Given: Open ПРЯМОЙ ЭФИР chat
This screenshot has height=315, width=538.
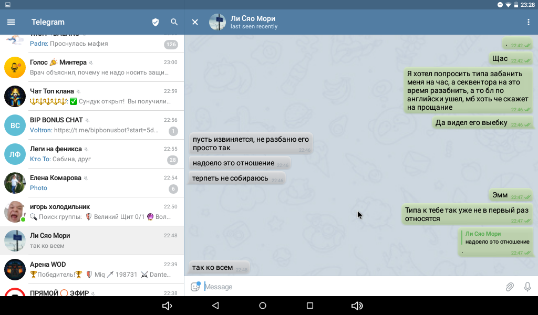Looking at the screenshot, I should click(x=92, y=291).
